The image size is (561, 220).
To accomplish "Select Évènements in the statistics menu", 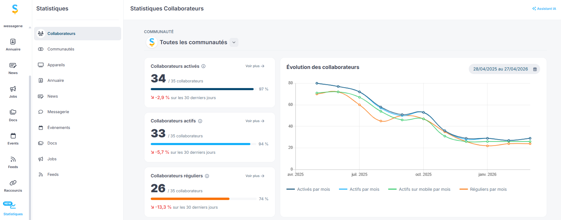I will [59, 127].
